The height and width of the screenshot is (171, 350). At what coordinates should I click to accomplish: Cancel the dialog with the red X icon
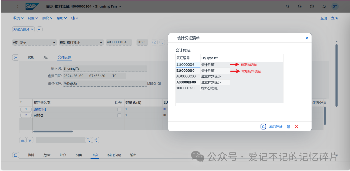click(x=297, y=126)
